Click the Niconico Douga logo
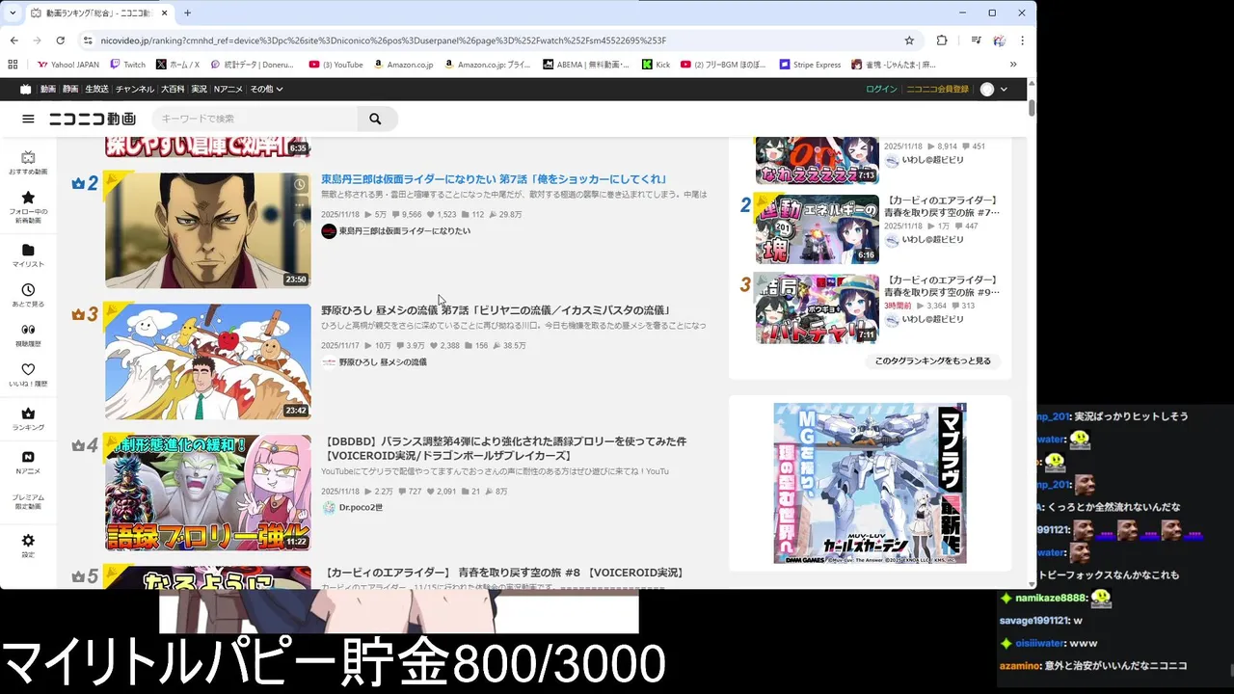Viewport: 1234px width, 694px height. [x=93, y=119]
